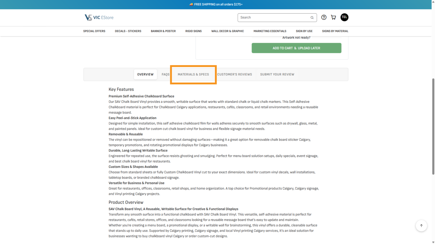The height and width of the screenshot is (244, 435).
Task: Expand the Decals - Stickers menu
Action: (x=128, y=31)
